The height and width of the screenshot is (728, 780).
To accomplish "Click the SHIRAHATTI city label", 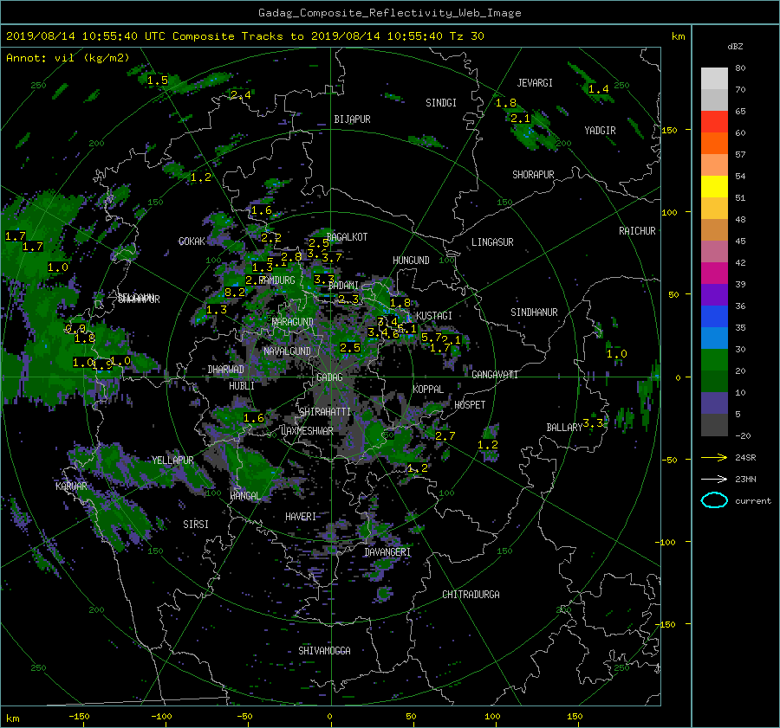I will 325,412.
